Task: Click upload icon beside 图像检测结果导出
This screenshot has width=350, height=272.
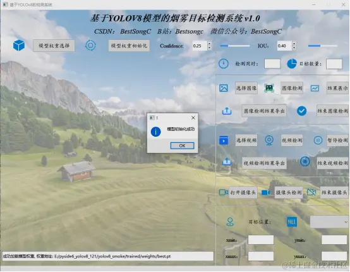Action: pos(227,111)
